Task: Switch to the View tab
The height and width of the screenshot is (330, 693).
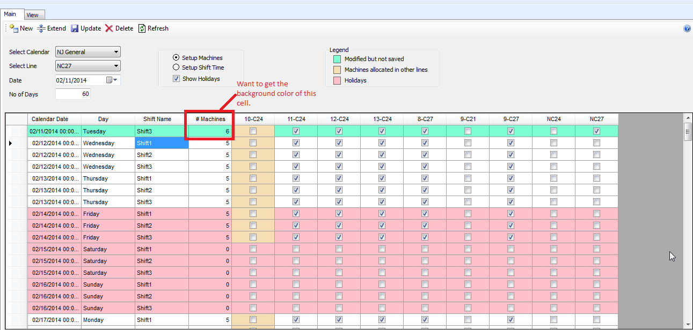Action: [32, 16]
